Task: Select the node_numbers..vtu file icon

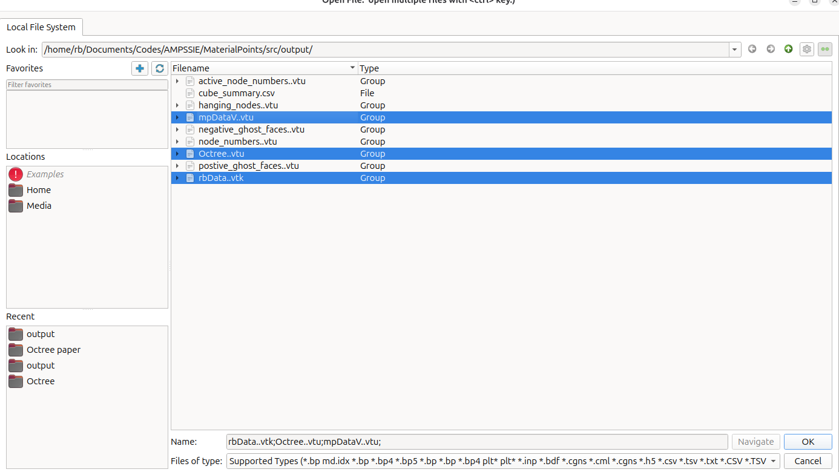Action: [x=190, y=142]
